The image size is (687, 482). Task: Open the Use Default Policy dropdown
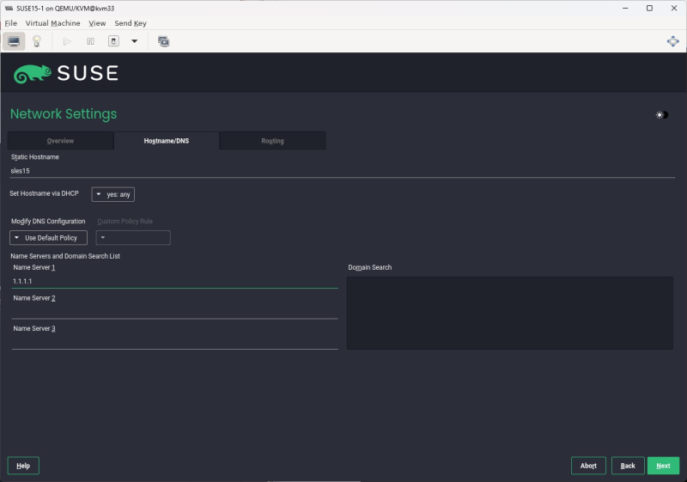(48, 238)
